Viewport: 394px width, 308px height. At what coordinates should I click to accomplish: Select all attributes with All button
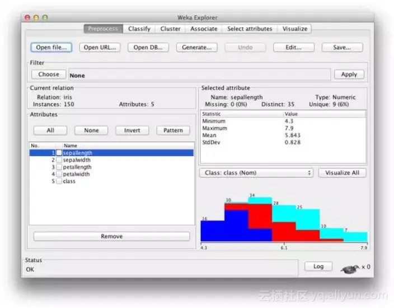point(50,130)
